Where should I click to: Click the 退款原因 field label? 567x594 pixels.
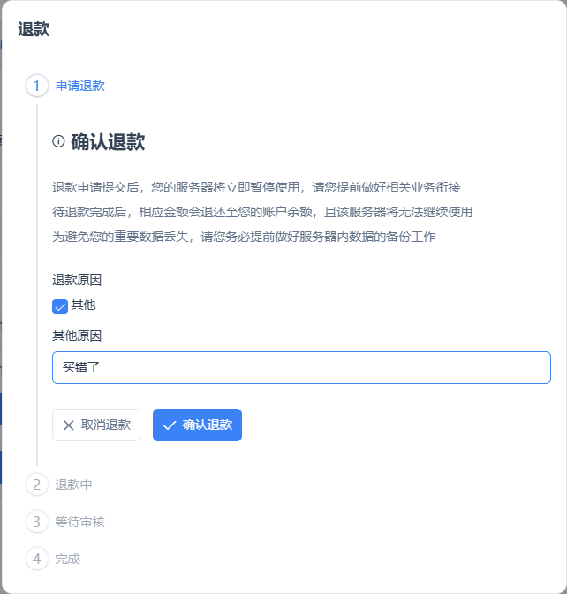pyautogui.click(x=77, y=281)
